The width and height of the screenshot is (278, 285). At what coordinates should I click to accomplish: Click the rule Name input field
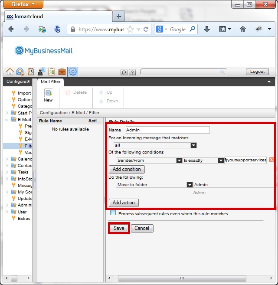click(x=167, y=130)
